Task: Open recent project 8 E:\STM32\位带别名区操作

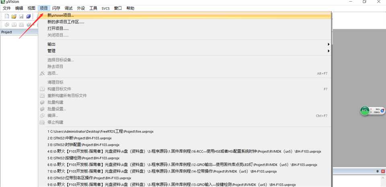Action: 185,178
